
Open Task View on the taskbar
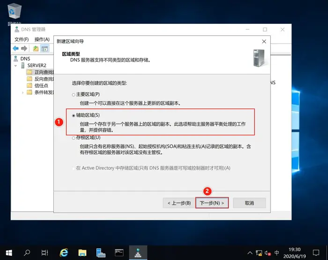pyautogui.click(x=45, y=253)
